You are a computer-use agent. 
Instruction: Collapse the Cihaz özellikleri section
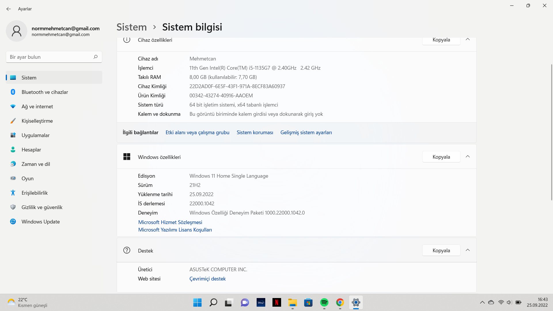tap(468, 39)
